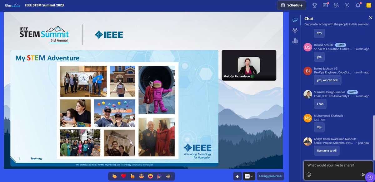375x182 pixels.
Task: Send the WOW reaction
Action: tap(168, 176)
